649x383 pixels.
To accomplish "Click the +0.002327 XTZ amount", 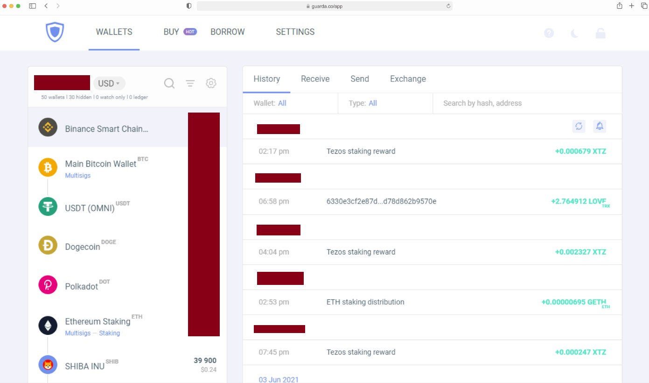I will tap(580, 252).
